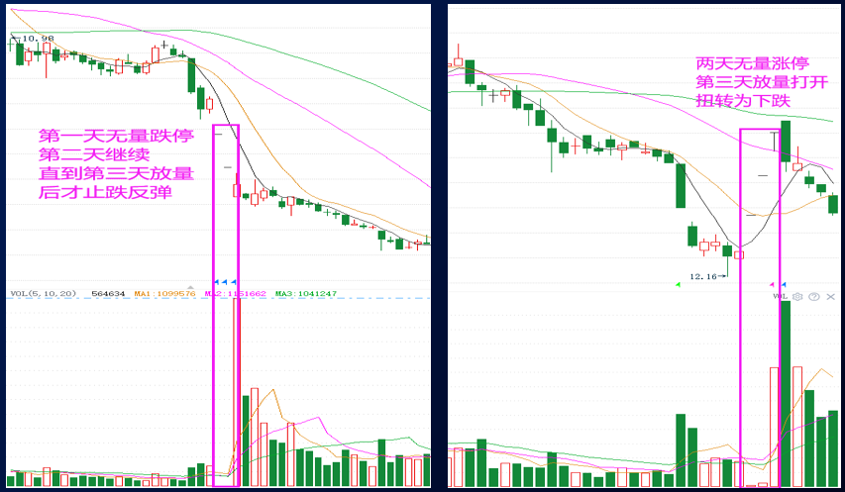The image size is (845, 492).
Task: Open VOL indicator settings gear, right chart
Action: click(x=797, y=297)
